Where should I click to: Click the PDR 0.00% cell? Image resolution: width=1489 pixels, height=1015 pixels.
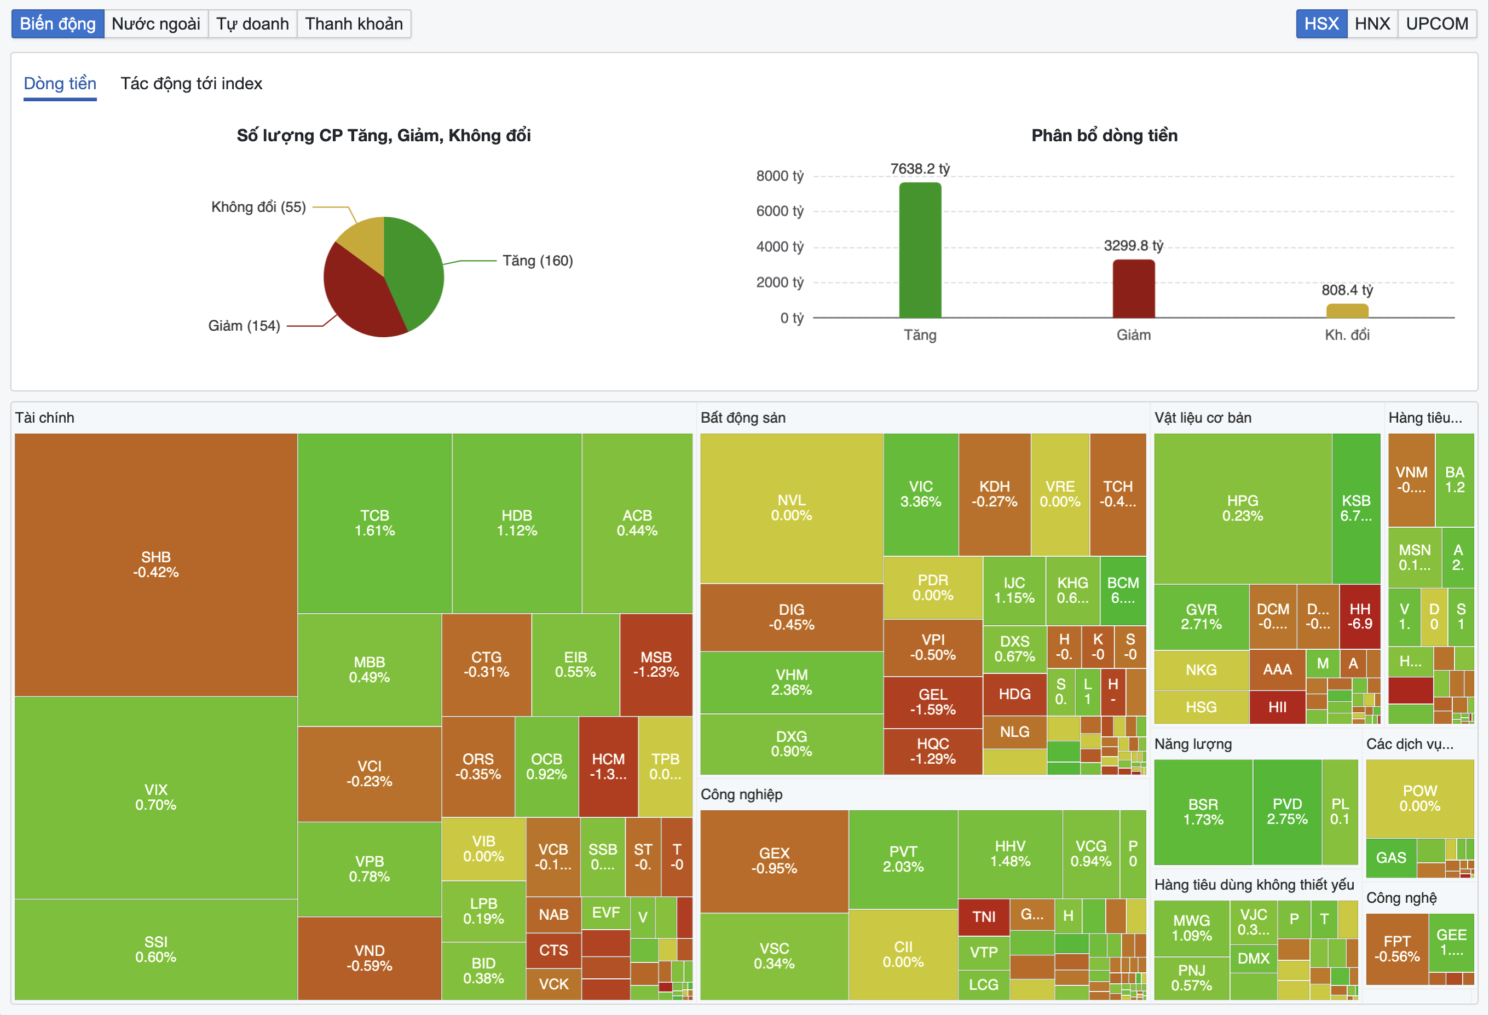pos(933,587)
